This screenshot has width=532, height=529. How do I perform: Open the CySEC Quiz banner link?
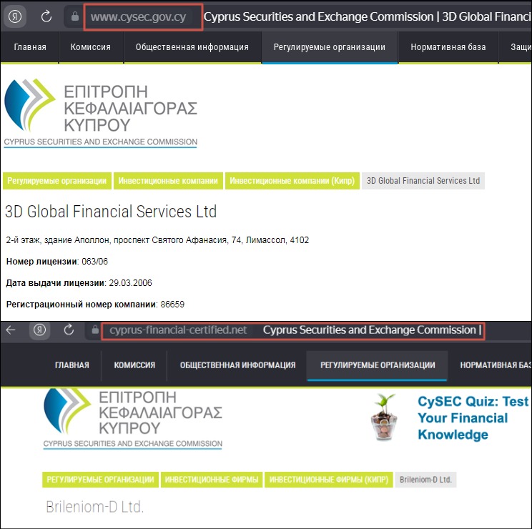pos(472,418)
